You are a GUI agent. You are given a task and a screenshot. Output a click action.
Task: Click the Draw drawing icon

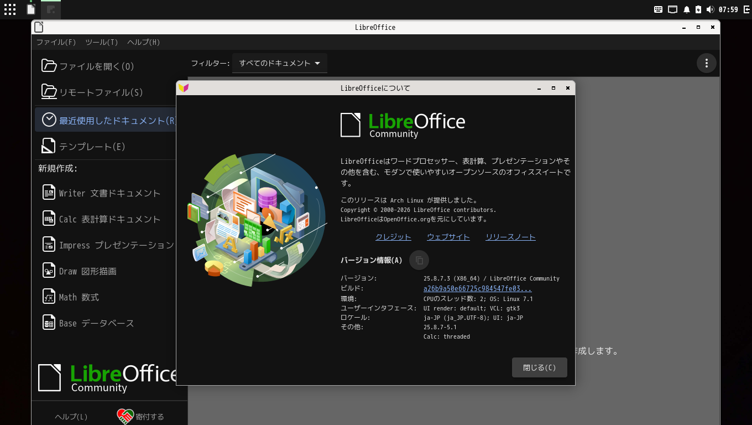[49, 271]
